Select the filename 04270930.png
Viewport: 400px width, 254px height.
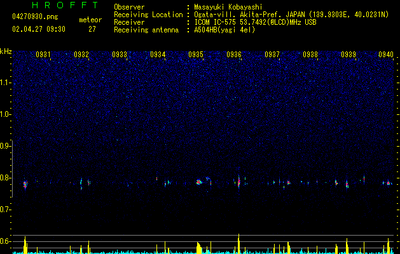35,17
